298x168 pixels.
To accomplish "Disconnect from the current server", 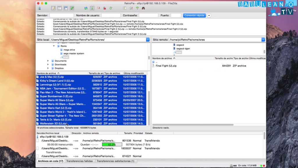I will tap(104, 8).
